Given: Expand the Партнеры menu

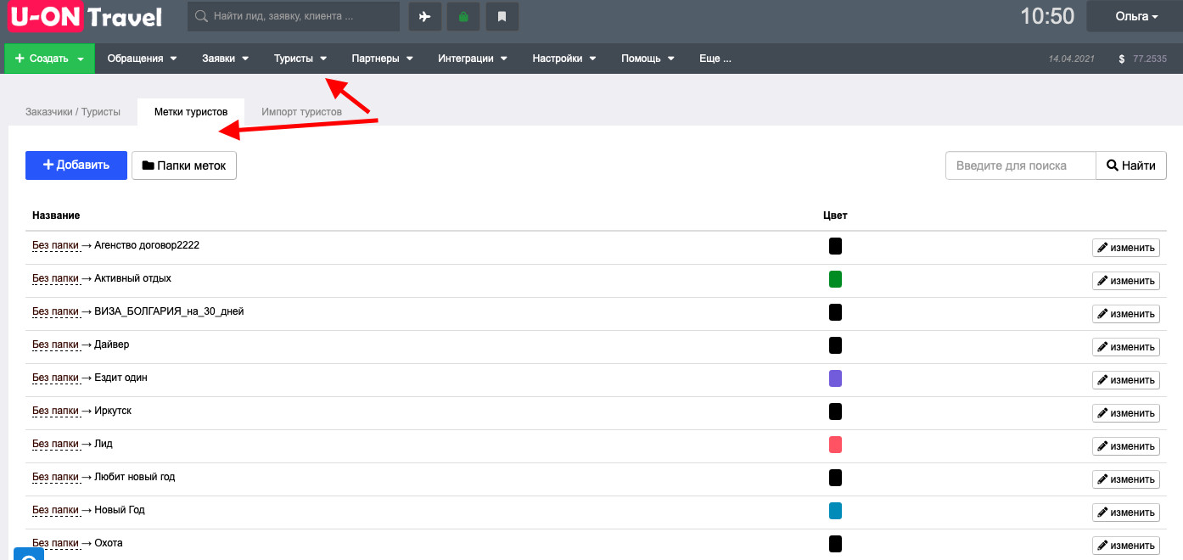Looking at the screenshot, I should 382,59.
